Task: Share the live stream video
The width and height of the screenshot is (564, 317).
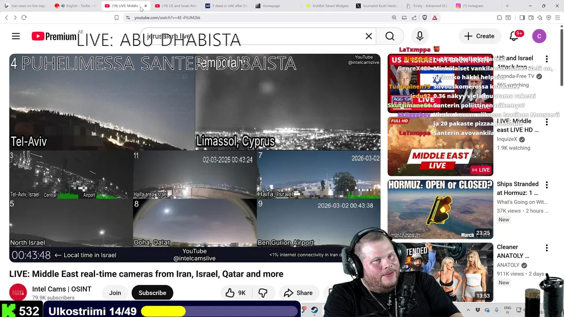Action: tap(298, 293)
